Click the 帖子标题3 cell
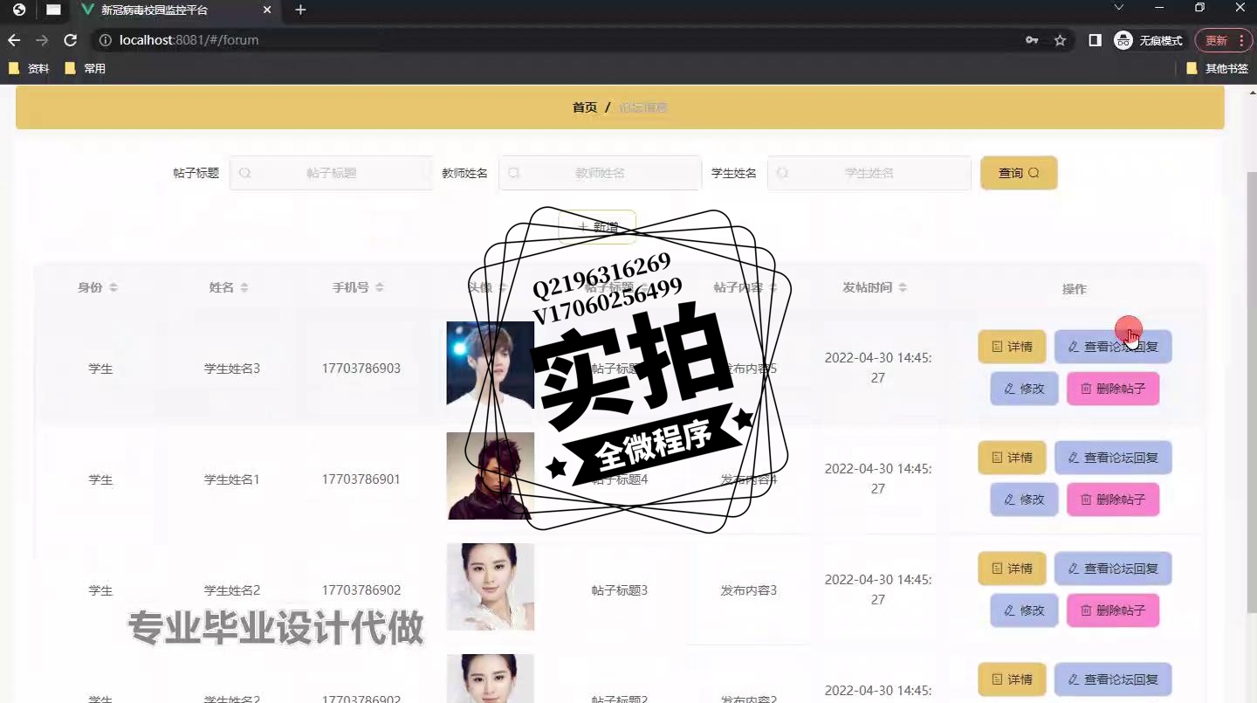This screenshot has height=703, width=1257. (620, 590)
